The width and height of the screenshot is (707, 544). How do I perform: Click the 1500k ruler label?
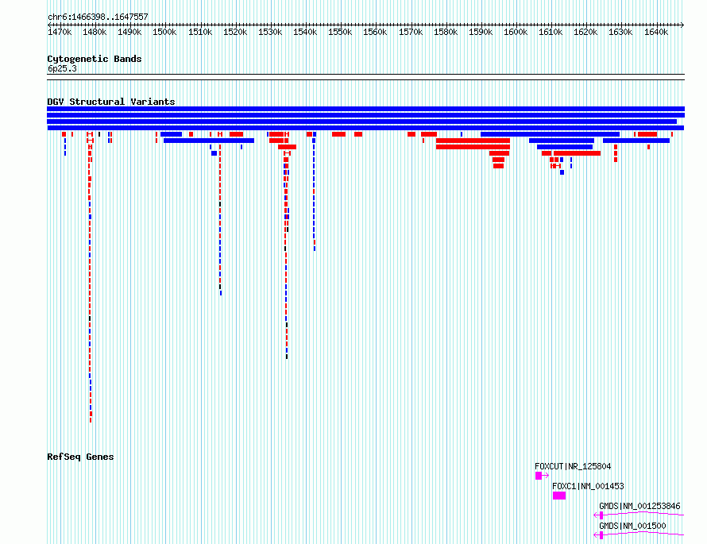click(x=164, y=32)
